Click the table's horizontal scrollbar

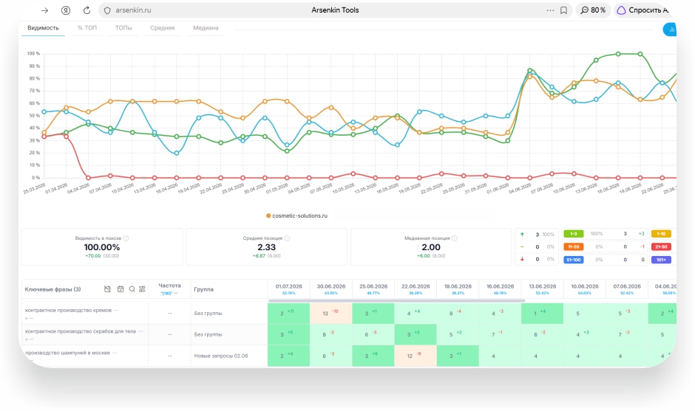pos(397,301)
